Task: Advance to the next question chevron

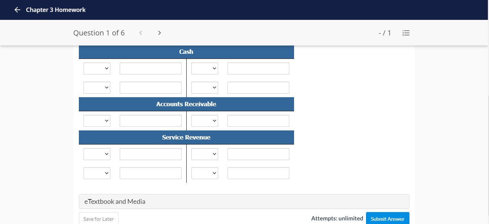Action: tap(160, 33)
